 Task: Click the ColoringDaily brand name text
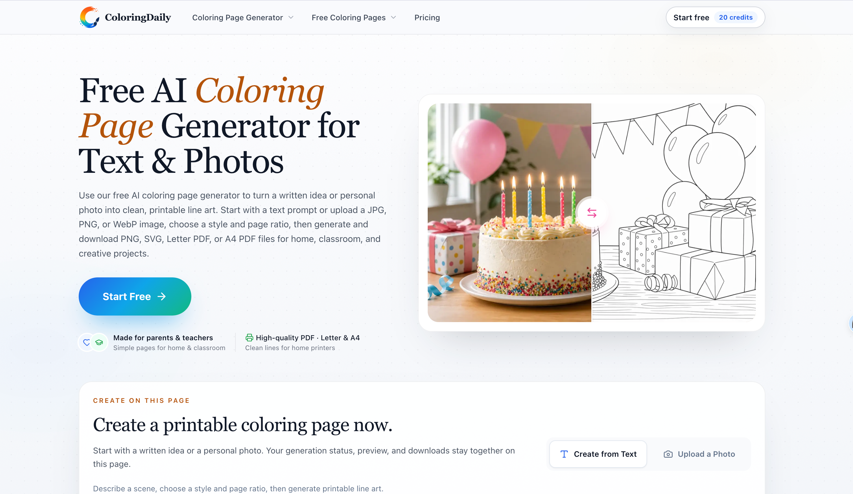[138, 17]
